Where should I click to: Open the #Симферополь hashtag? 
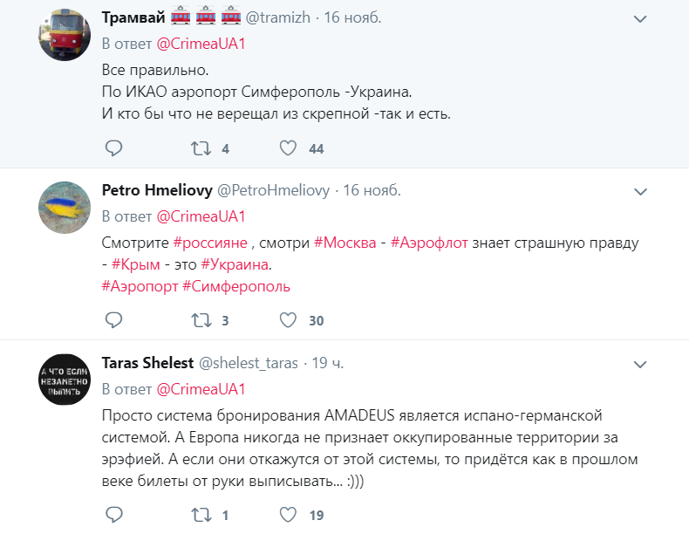tap(236, 286)
